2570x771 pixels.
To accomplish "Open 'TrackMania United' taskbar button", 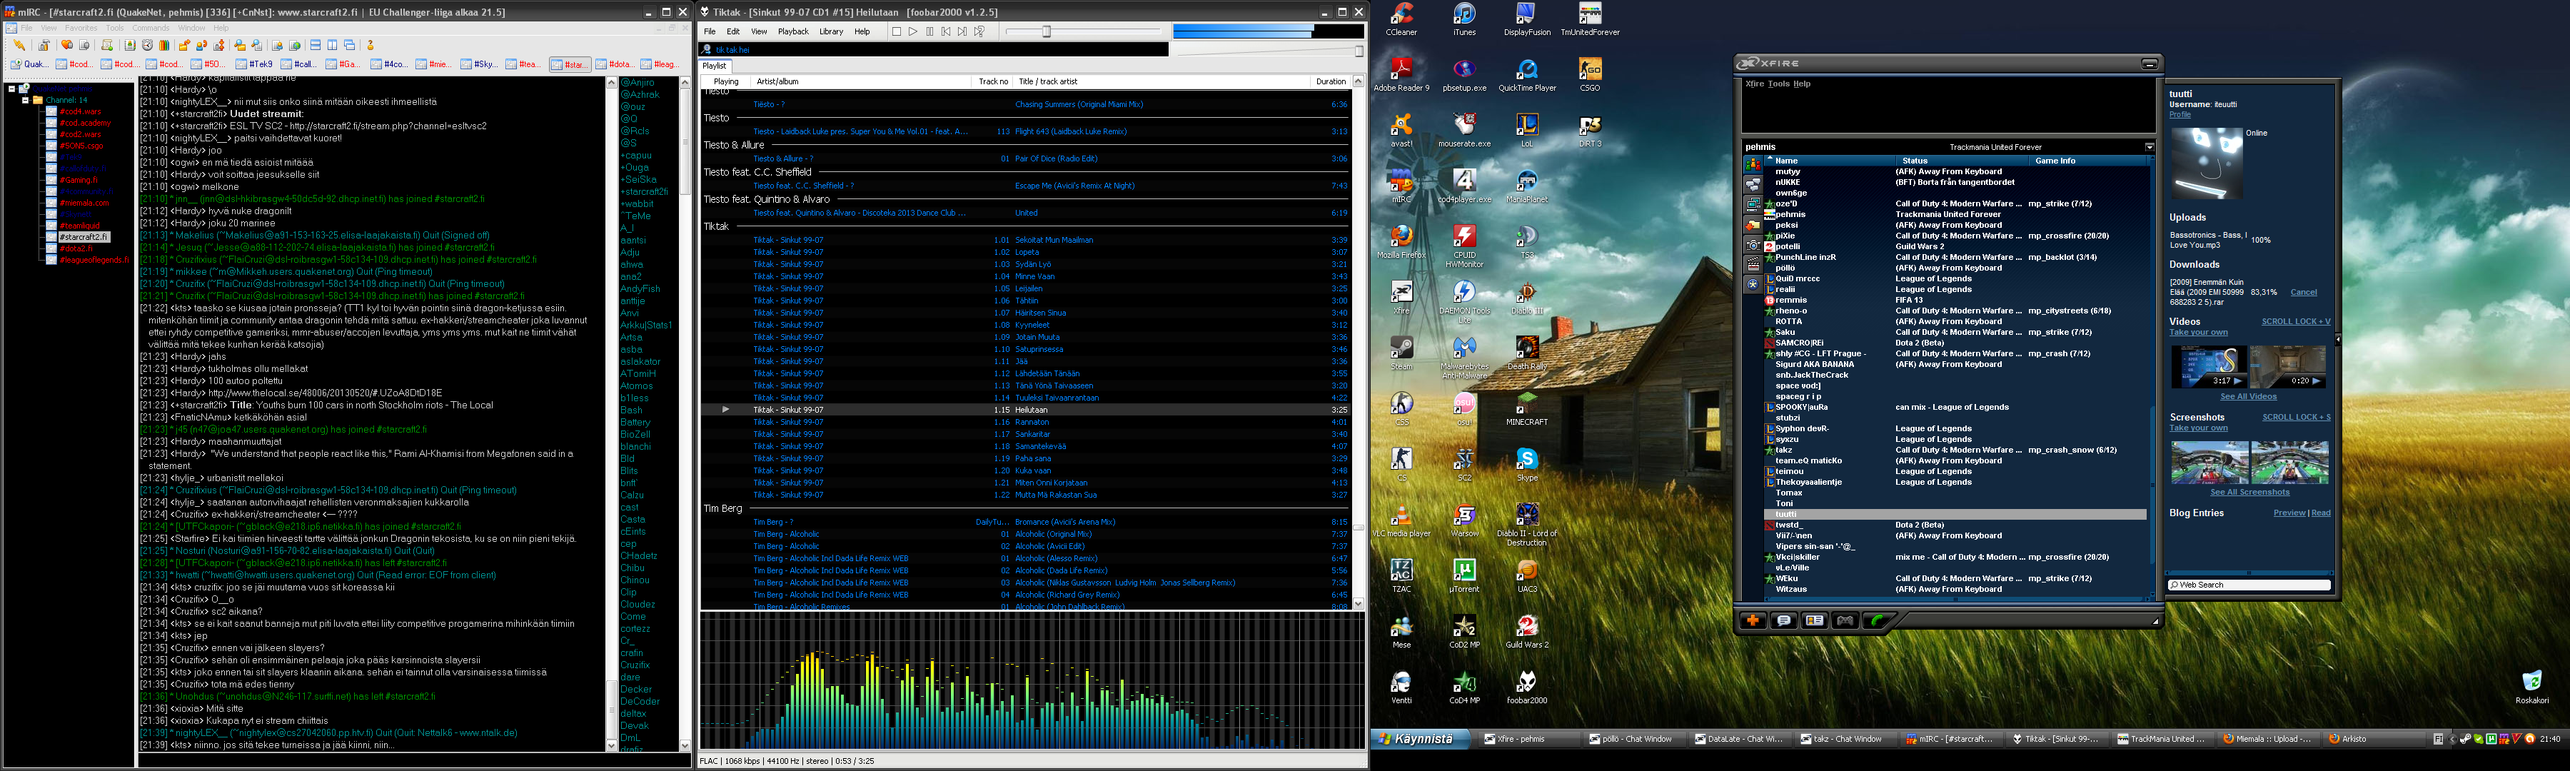I will click(x=2162, y=739).
